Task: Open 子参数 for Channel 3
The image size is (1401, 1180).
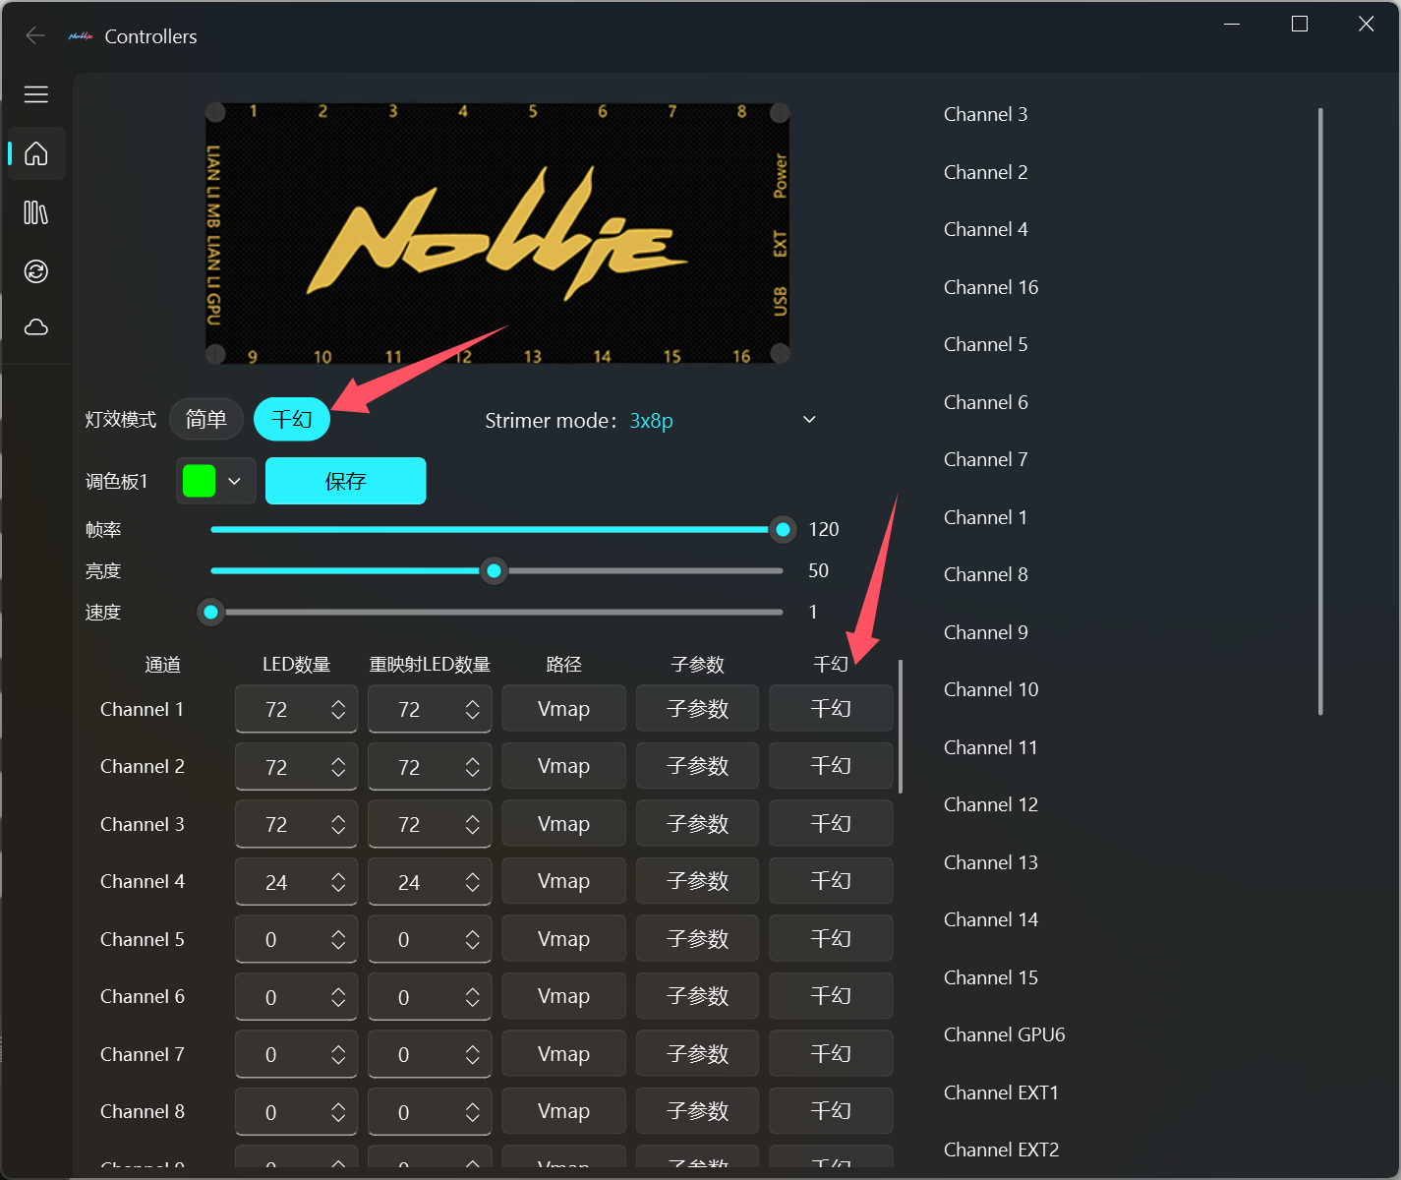Action: click(697, 824)
